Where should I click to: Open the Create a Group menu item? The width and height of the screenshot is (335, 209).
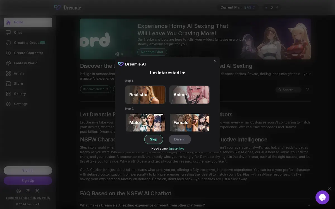point(28,43)
